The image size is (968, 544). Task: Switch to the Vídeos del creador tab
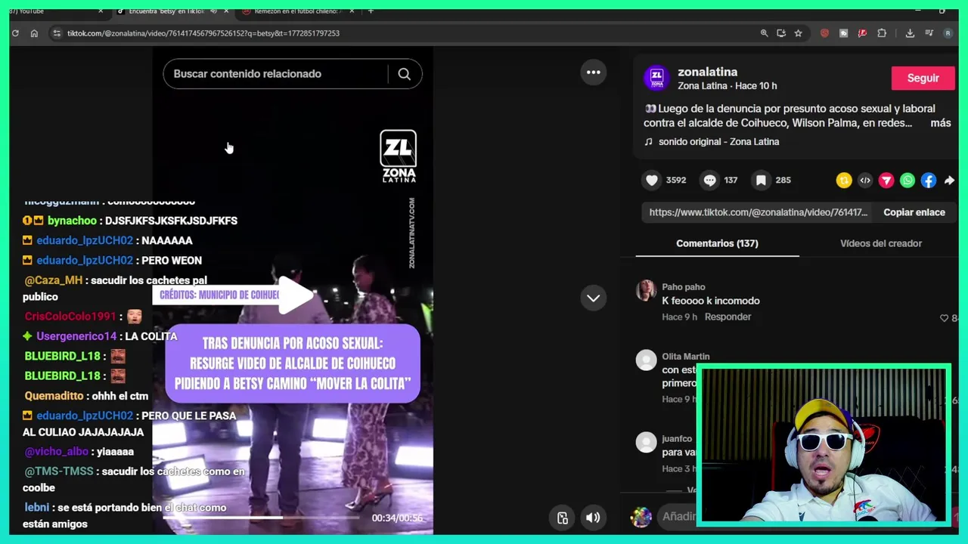881,243
